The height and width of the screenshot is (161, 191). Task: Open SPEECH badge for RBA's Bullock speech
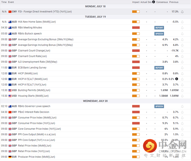[159, 34]
